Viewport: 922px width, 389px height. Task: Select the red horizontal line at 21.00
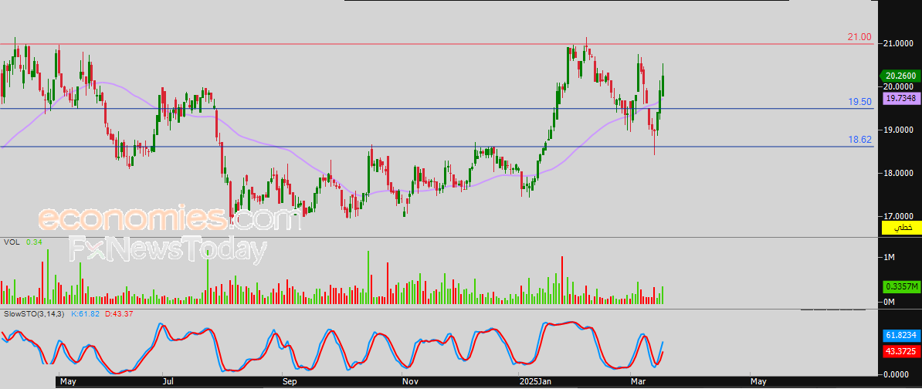point(437,43)
